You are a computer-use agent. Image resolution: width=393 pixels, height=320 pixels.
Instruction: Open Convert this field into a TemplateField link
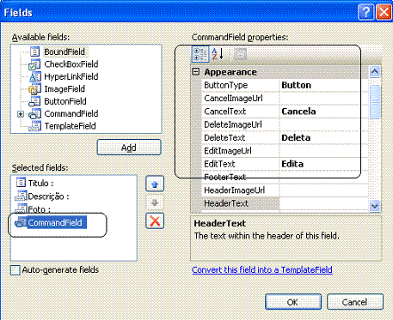pos(262,269)
